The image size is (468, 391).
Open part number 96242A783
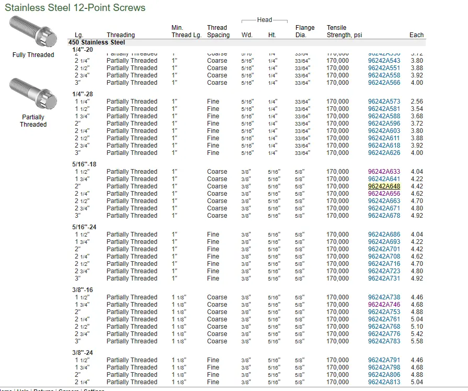point(384,341)
